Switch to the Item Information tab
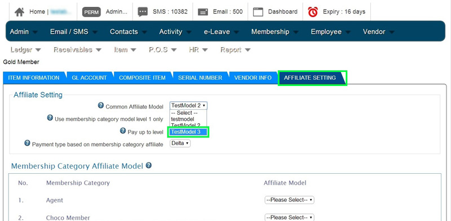 34,78
